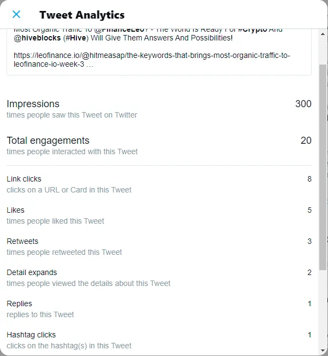This screenshot has height=356, width=328.
Task: Click the vertical scrollbar thumb
Action: coord(323,167)
